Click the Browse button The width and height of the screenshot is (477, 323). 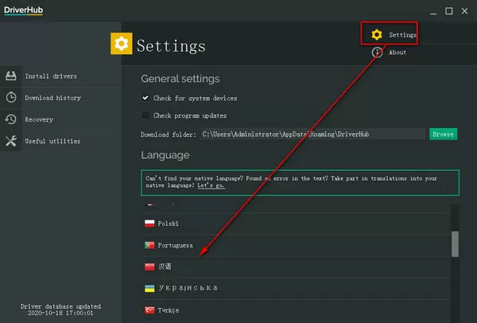tap(443, 134)
